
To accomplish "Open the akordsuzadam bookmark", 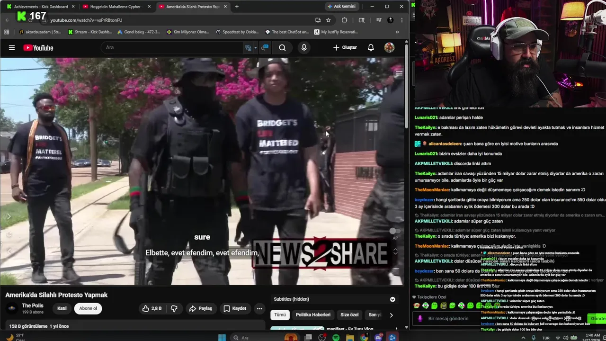I will tap(40, 32).
